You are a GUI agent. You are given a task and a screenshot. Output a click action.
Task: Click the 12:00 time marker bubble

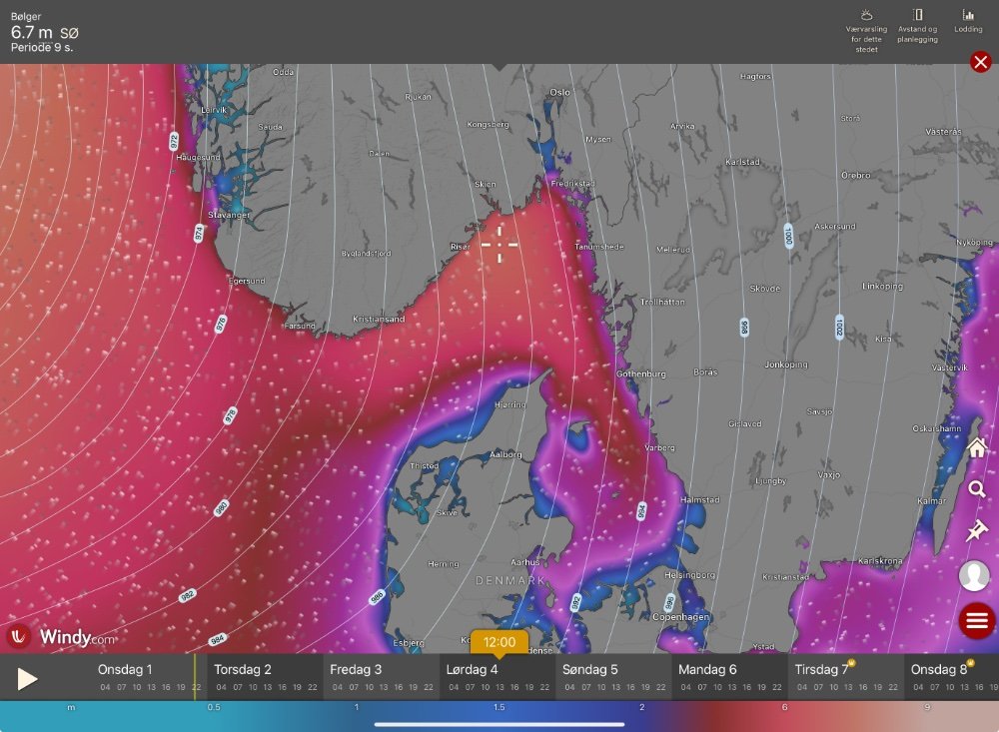pos(499,642)
